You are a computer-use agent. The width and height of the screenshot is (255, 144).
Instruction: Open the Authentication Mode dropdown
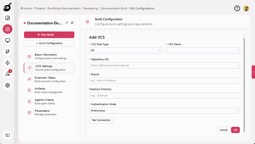point(164,111)
